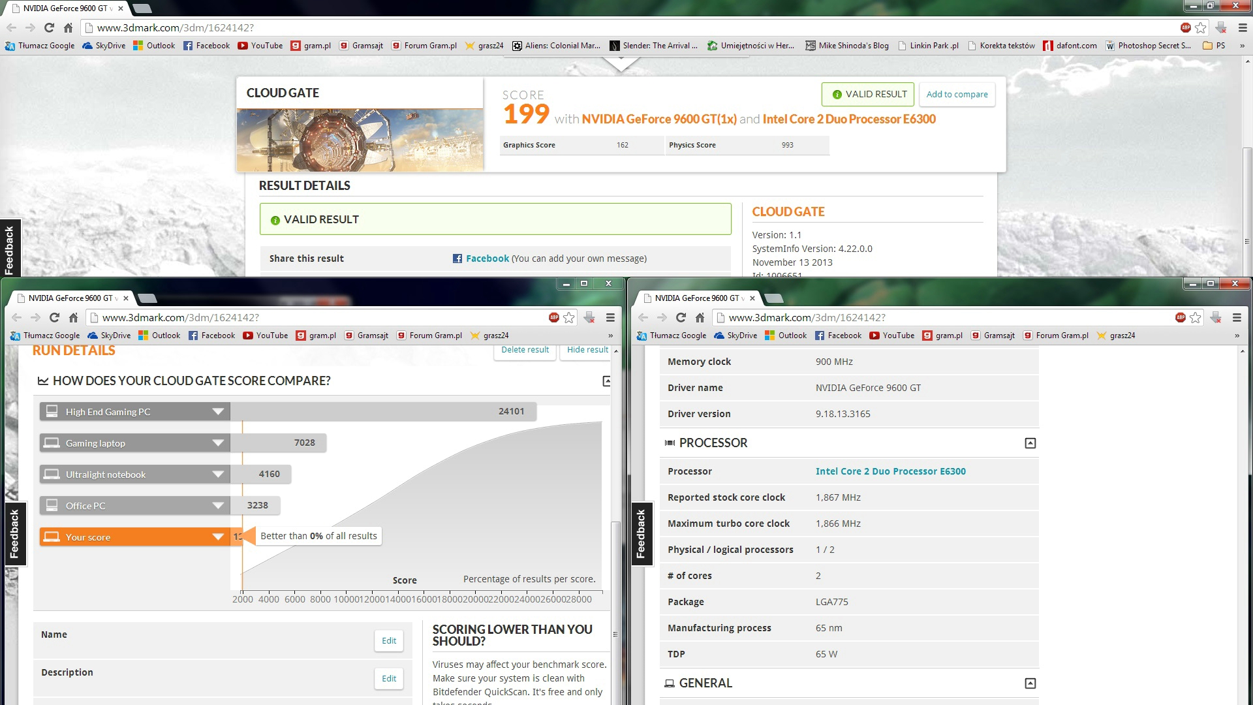Open the High End Gaming PC dropdown
Viewport: 1253px width, 705px height.
(x=218, y=412)
